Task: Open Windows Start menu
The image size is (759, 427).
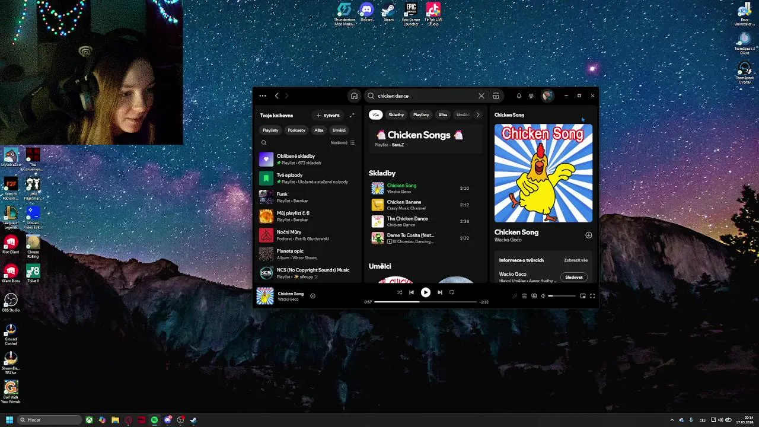Action: (9, 420)
